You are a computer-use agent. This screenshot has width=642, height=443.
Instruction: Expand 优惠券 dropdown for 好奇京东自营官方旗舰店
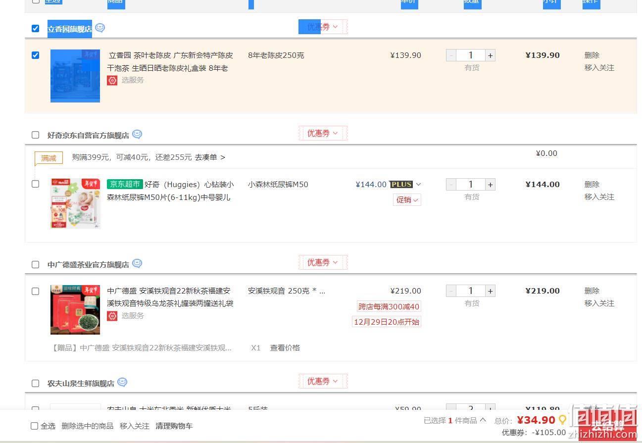(x=323, y=133)
